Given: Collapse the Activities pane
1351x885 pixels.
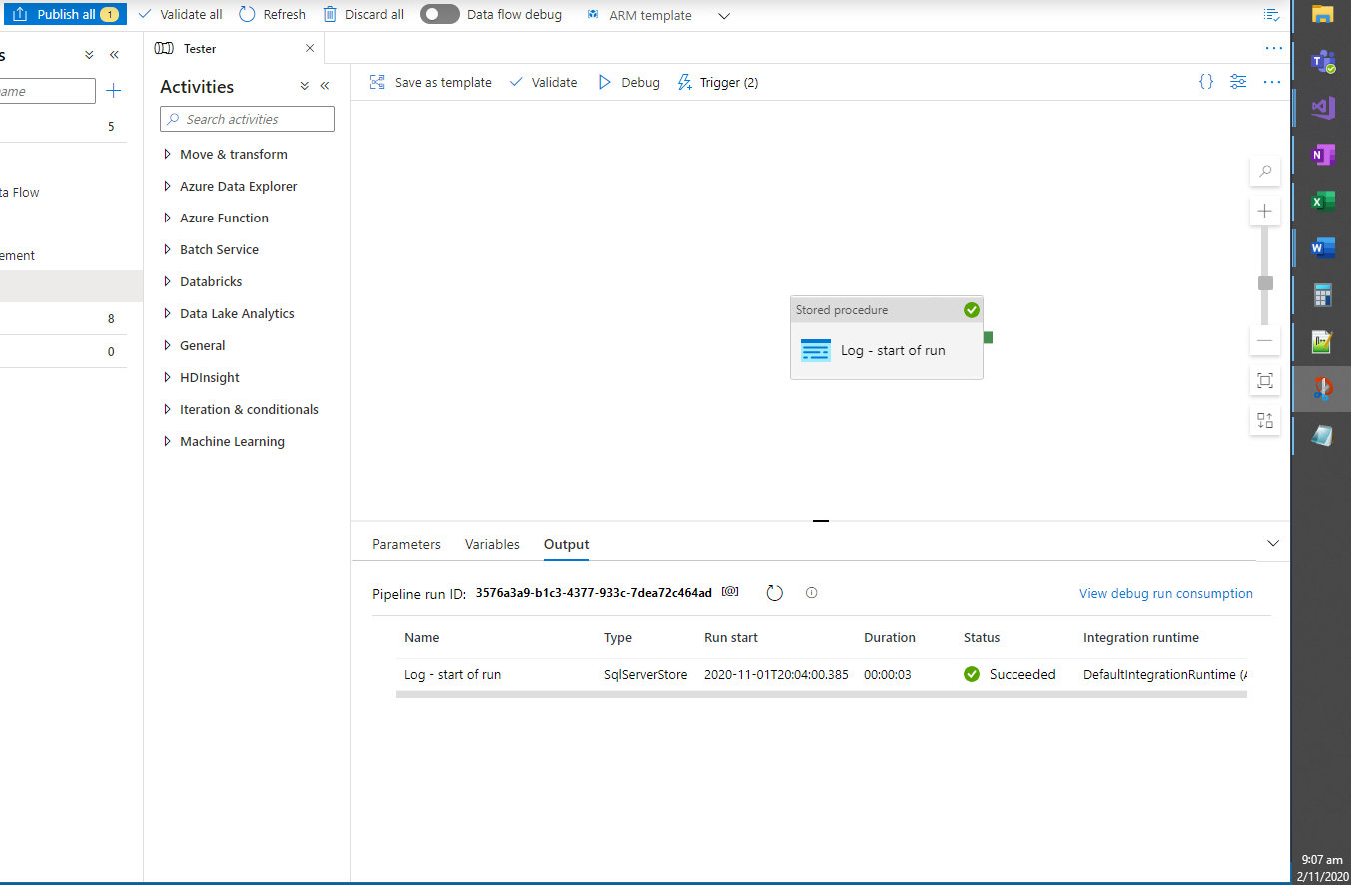Looking at the screenshot, I should click(325, 87).
